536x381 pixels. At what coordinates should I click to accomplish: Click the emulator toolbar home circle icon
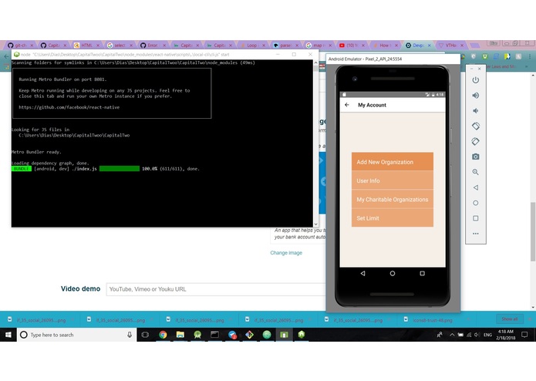476,203
